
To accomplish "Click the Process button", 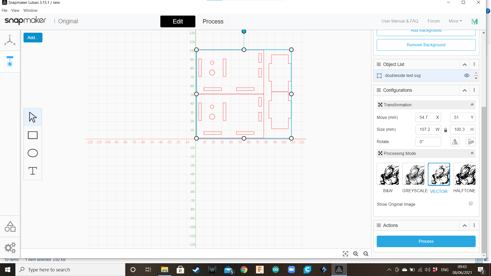I will pos(426,241).
